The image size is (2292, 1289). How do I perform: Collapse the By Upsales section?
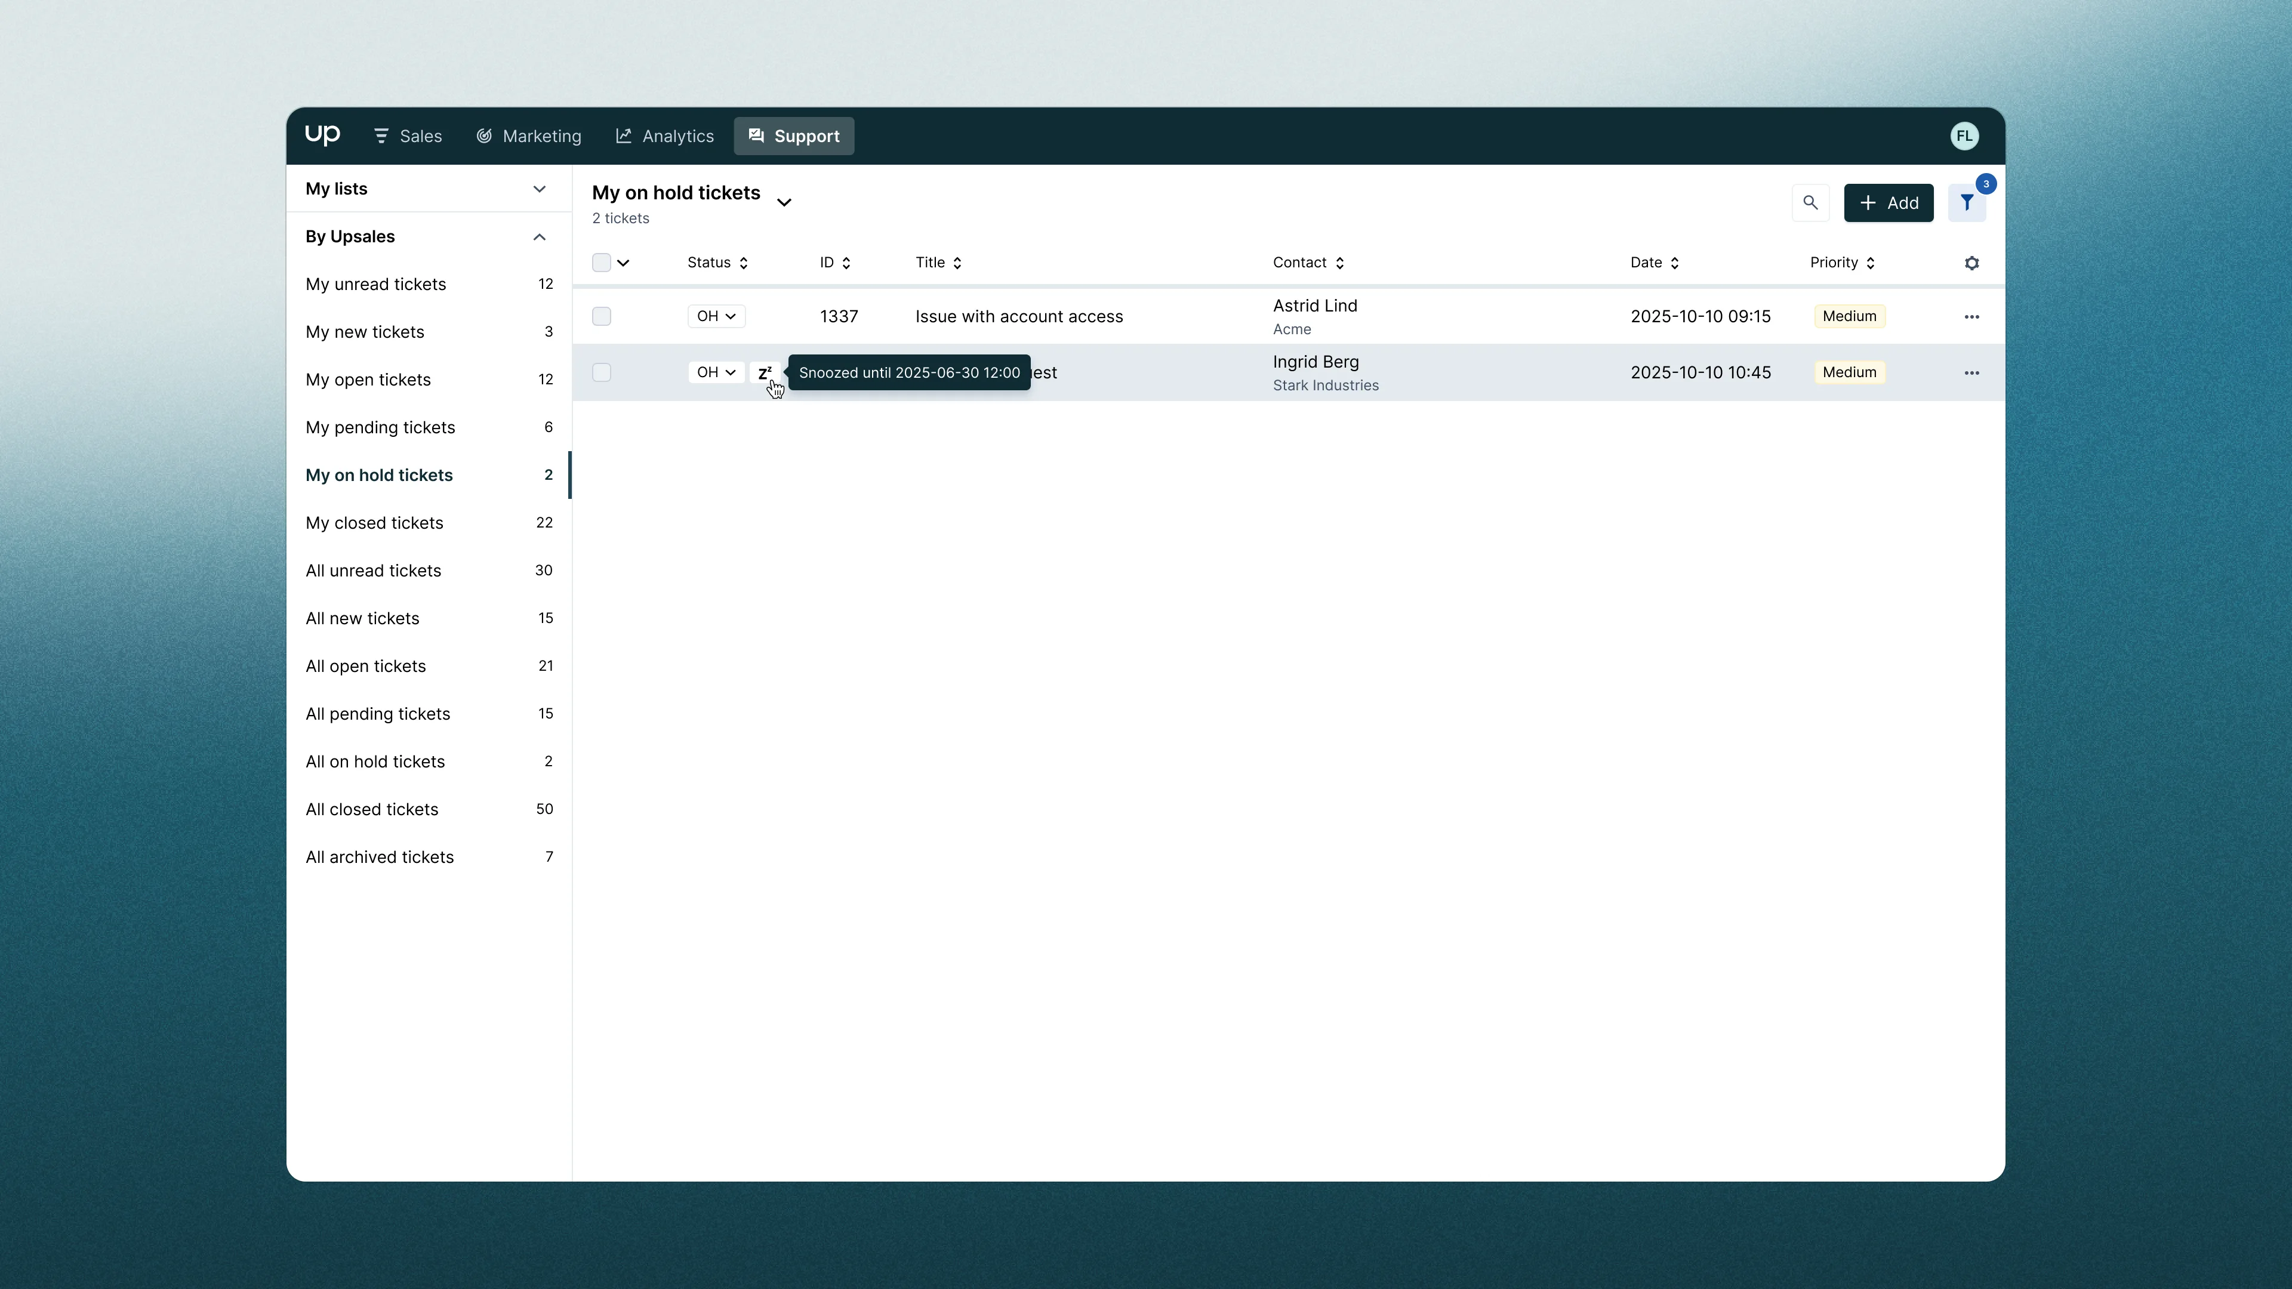point(428,237)
